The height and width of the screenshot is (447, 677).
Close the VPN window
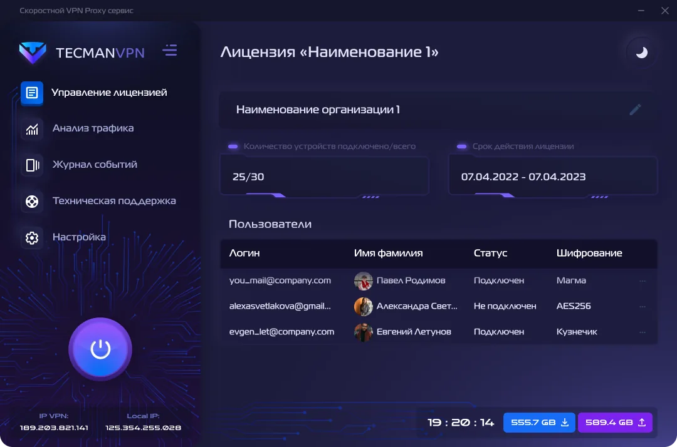(x=665, y=11)
